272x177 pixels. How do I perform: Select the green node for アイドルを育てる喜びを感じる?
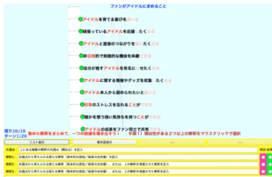click(80, 19)
